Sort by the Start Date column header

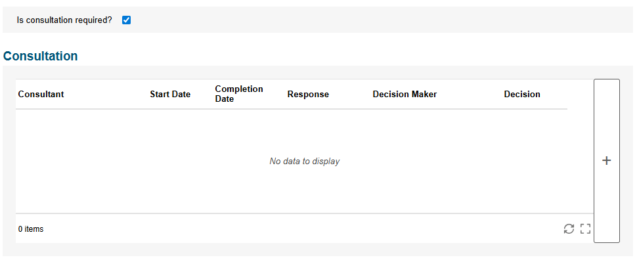coord(170,94)
